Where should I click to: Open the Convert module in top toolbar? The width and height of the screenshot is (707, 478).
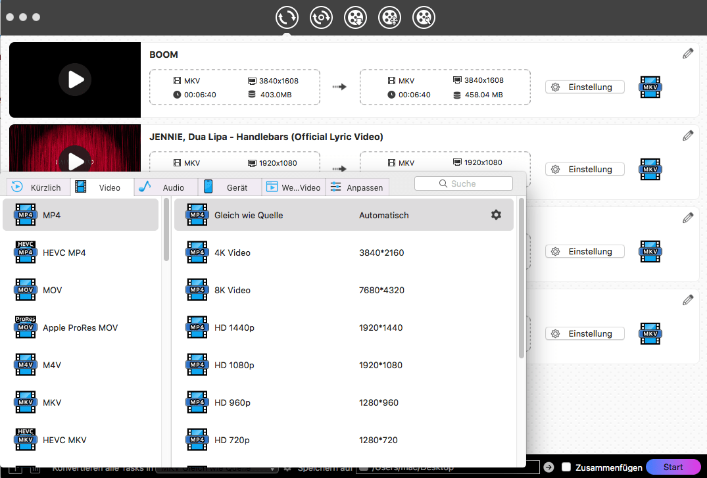click(287, 18)
